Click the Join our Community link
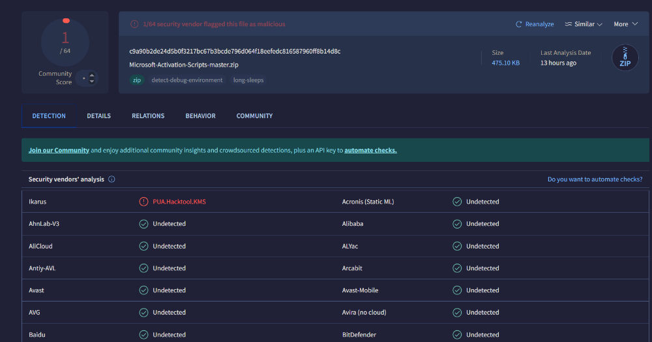 pos(59,150)
